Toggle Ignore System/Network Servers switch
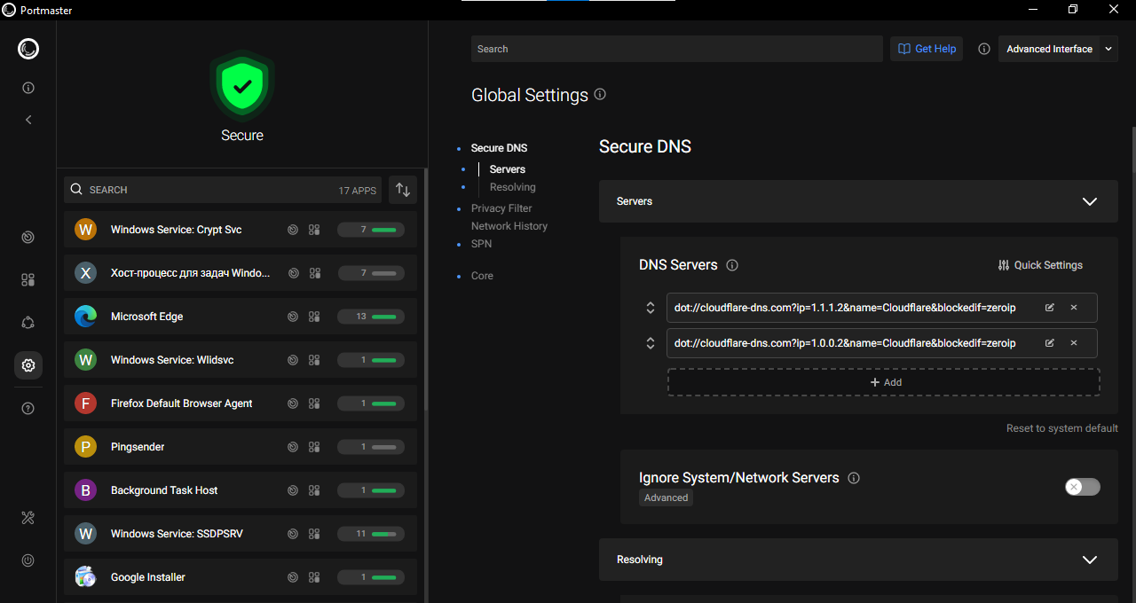The image size is (1136, 603). [x=1083, y=487]
